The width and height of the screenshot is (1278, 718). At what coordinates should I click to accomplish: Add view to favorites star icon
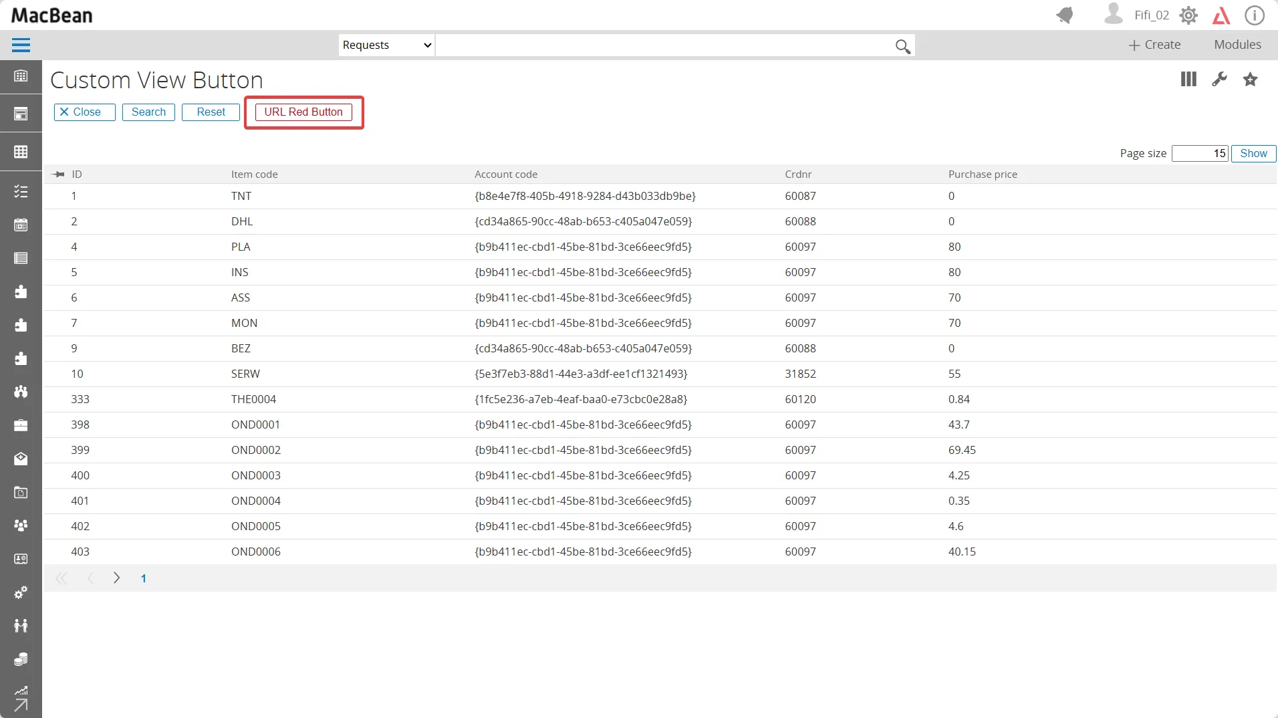click(1250, 80)
